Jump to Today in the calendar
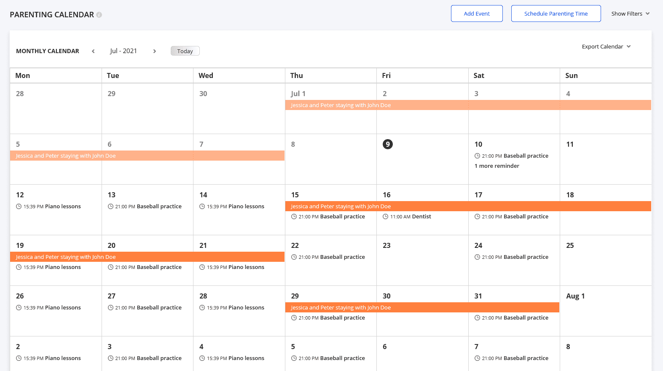 (185, 51)
